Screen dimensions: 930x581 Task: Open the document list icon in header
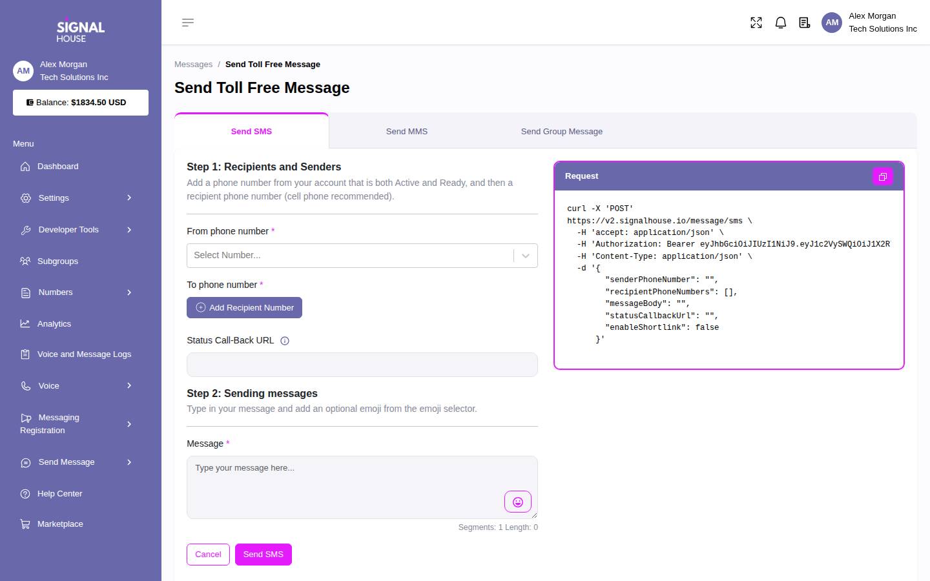(805, 23)
